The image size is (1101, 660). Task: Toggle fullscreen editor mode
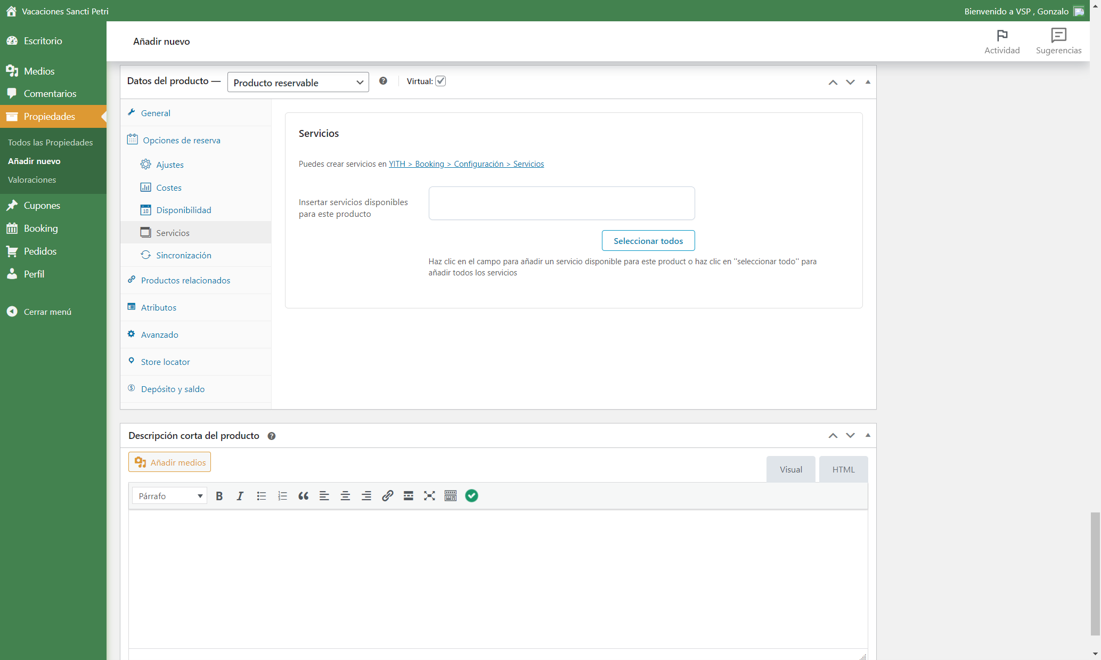click(429, 496)
